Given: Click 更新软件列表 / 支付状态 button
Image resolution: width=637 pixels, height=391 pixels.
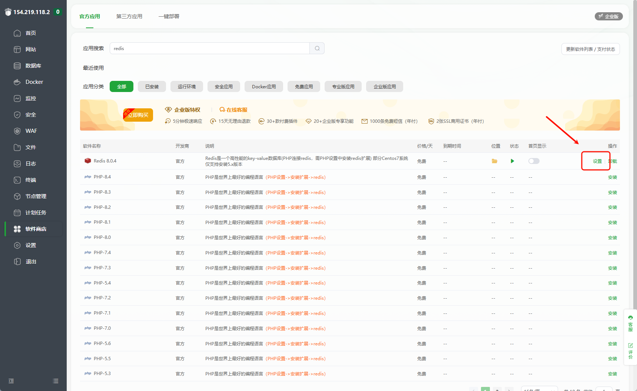Looking at the screenshot, I should coord(590,49).
